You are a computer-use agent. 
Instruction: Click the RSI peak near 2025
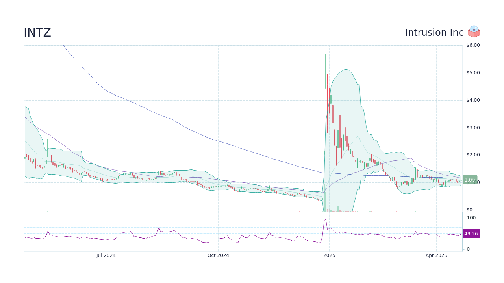(x=326, y=220)
